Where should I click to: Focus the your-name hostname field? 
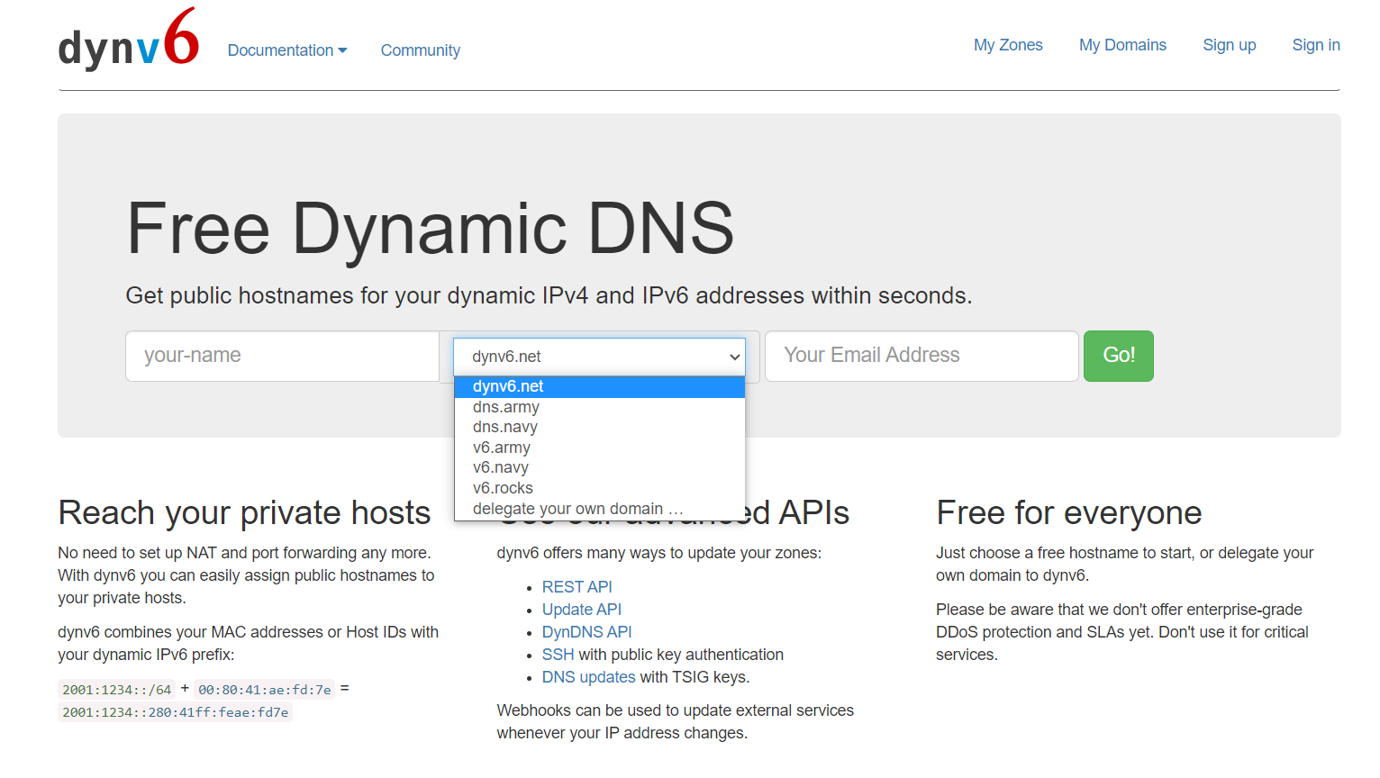point(282,356)
